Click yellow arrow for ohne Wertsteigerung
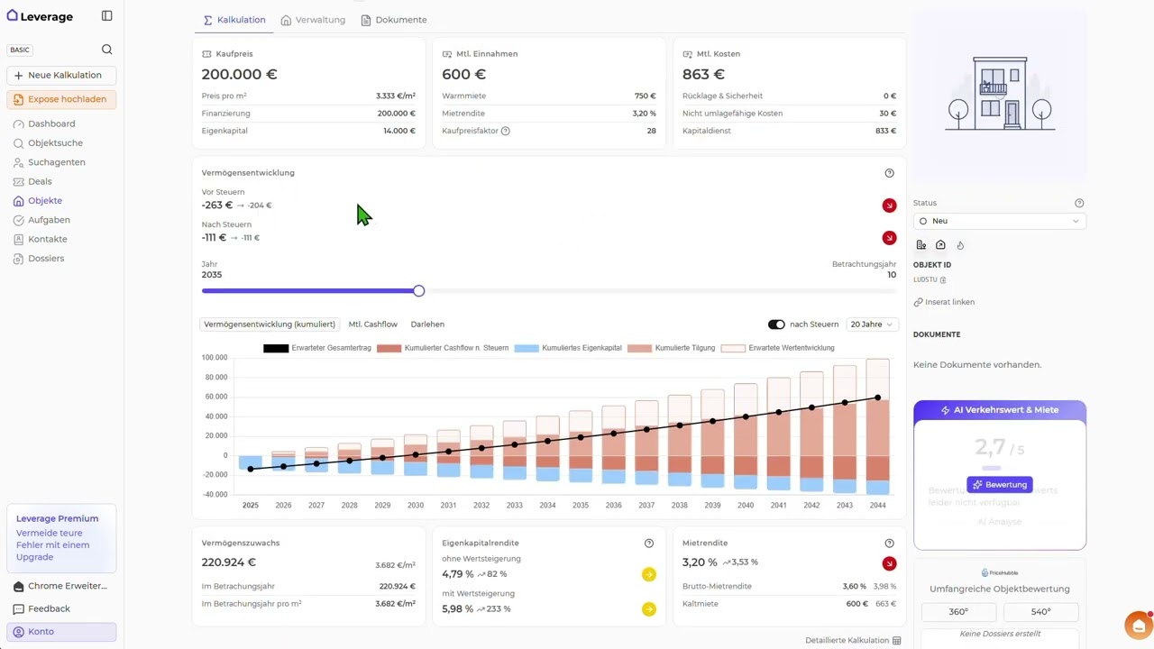Viewport: 1154px width, 649px height. (649, 574)
